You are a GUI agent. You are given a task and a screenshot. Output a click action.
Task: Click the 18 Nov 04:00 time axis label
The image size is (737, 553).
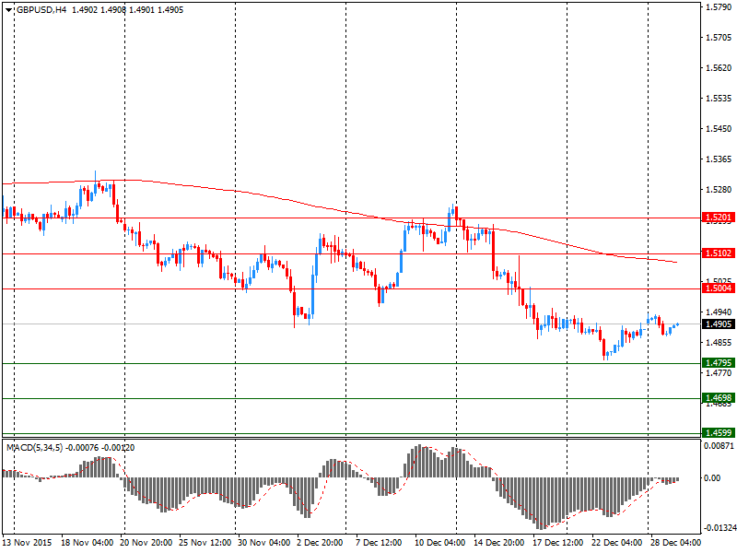[x=87, y=543]
